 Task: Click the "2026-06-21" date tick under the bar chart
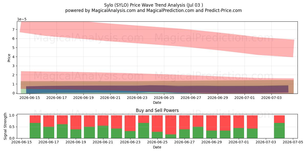point(103,142)
